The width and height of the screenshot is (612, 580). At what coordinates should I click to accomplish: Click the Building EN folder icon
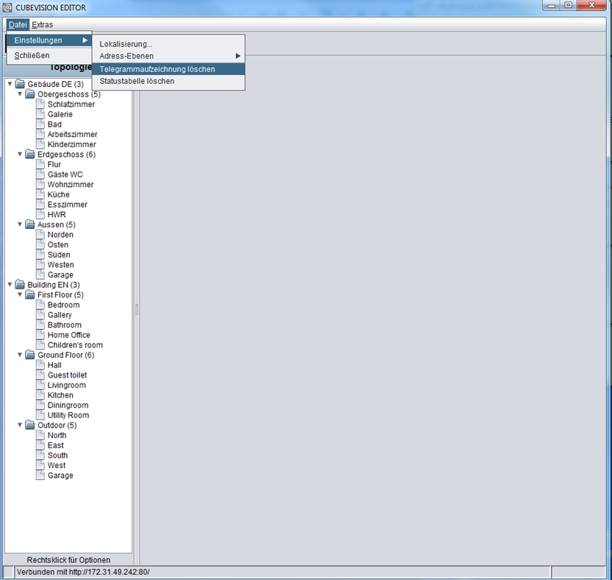click(x=20, y=285)
